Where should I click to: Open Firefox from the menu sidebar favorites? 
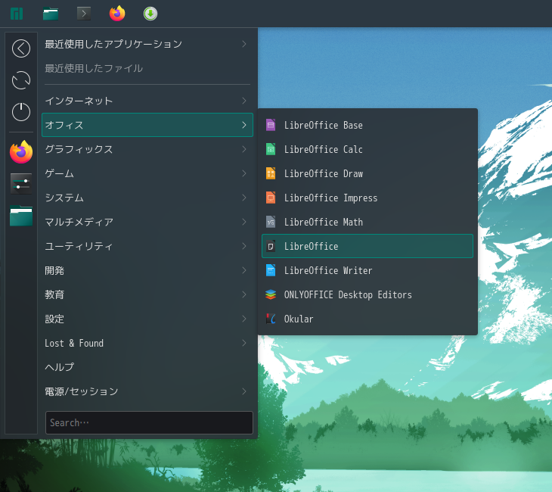click(21, 152)
